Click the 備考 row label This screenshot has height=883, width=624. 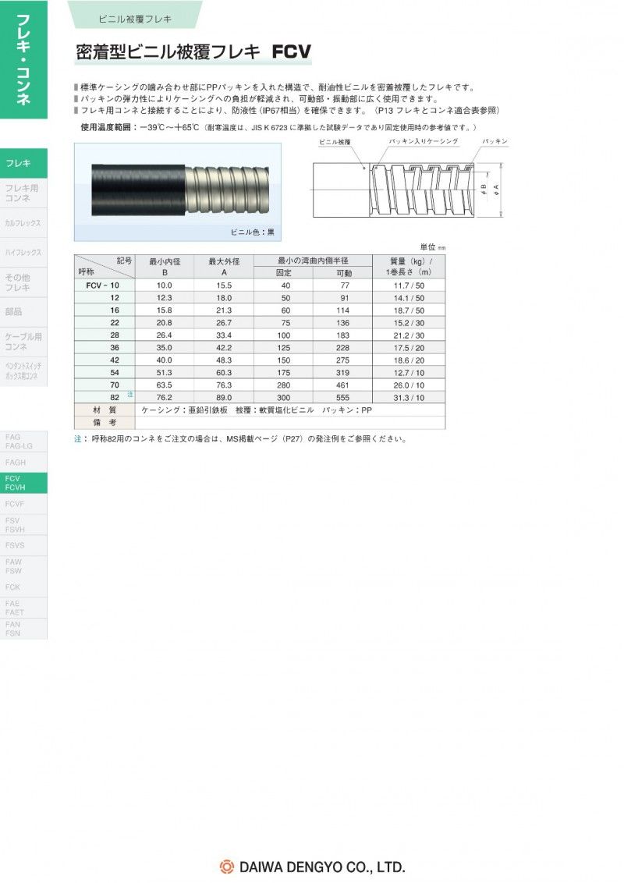pyautogui.click(x=105, y=422)
